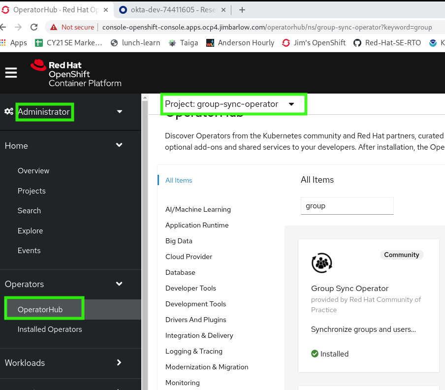
Task: Click the Not secure warning icon
Action: point(53,27)
